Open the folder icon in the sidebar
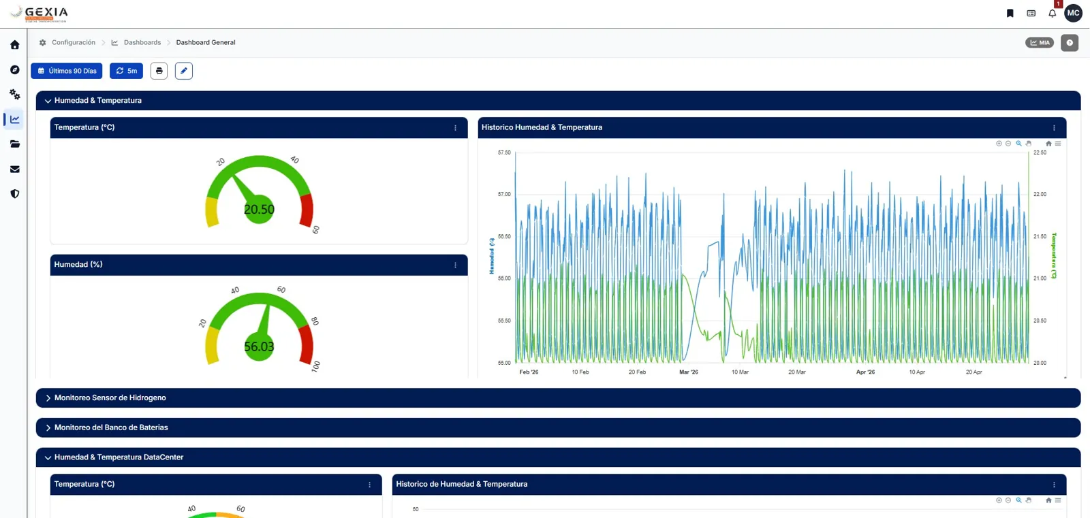Screen dimensions: 1090x518 point(14,144)
